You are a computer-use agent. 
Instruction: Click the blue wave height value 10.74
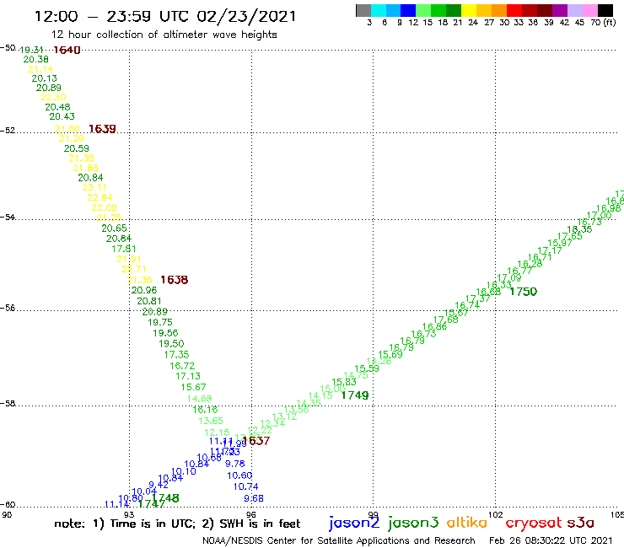[x=245, y=486]
